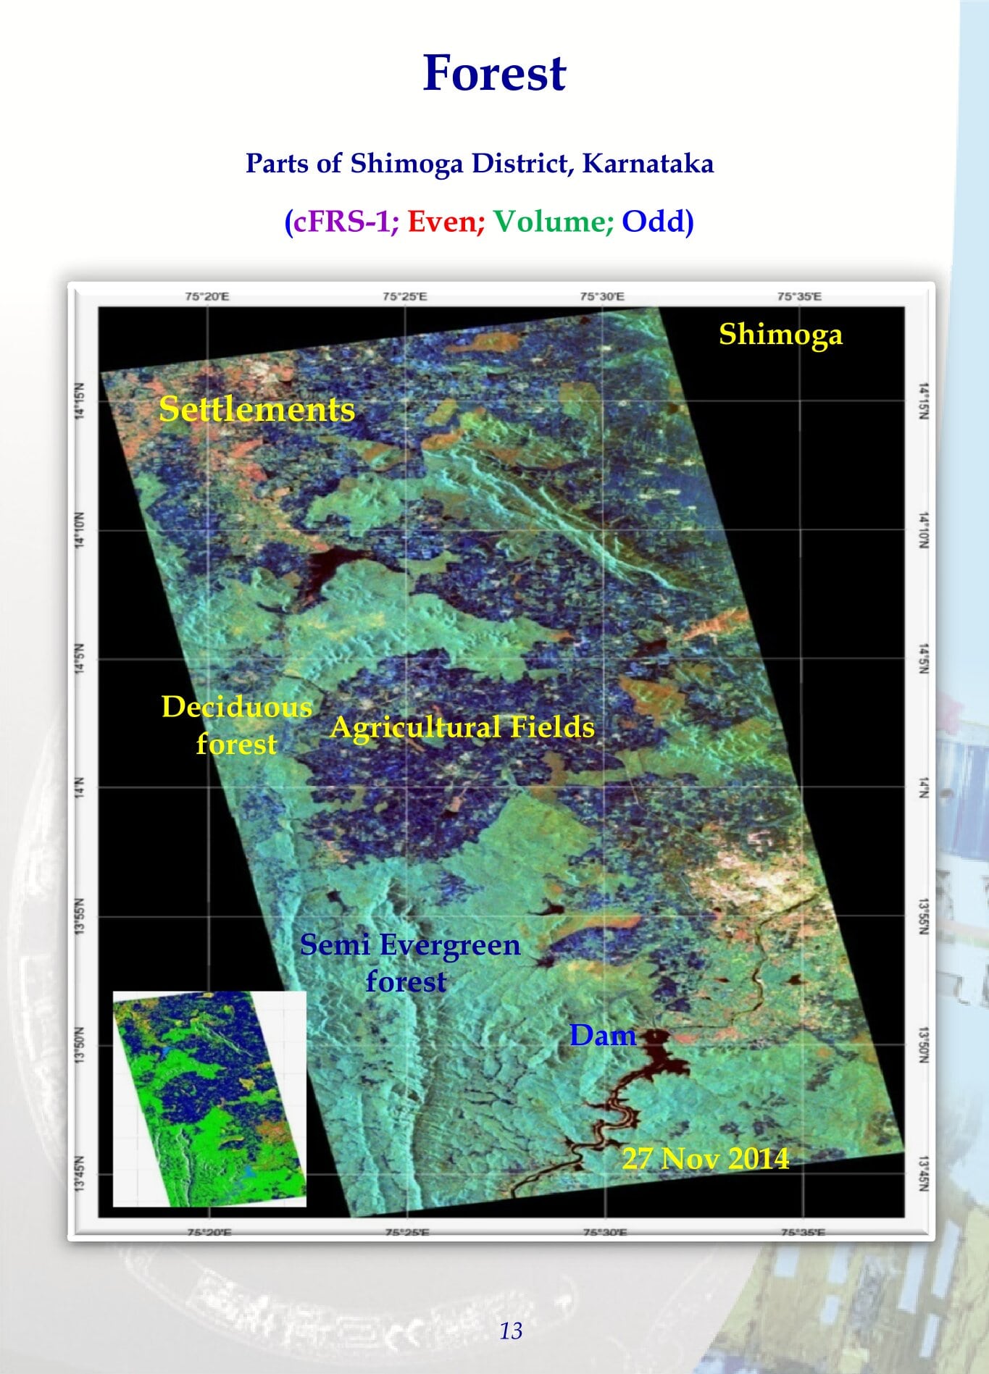Screen dimensions: 989x1374
Task: Click the "Deciduous forest" map label
Action: 237,725
